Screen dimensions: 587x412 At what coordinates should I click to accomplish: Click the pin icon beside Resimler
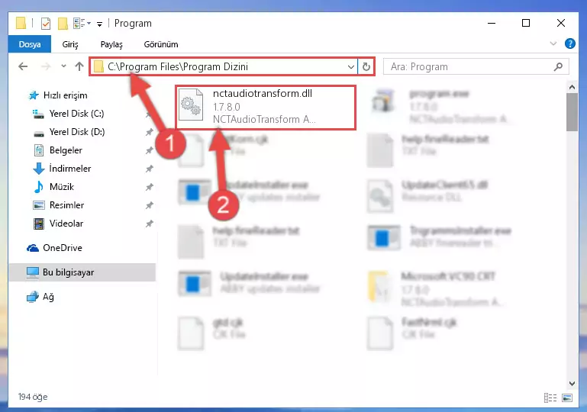pos(149,205)
